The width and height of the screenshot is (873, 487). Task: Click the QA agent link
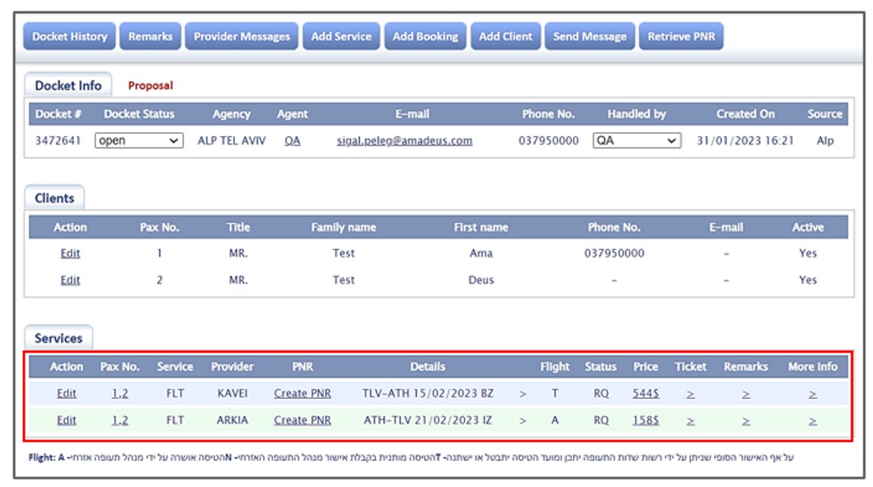pos(292,141)
